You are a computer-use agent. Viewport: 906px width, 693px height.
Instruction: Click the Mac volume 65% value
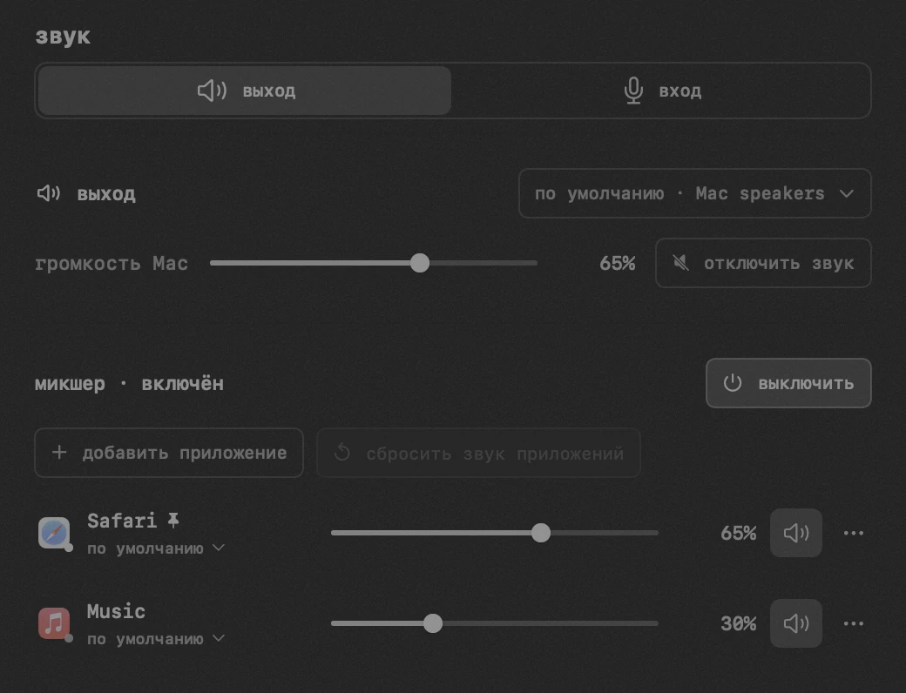(617, 263)
